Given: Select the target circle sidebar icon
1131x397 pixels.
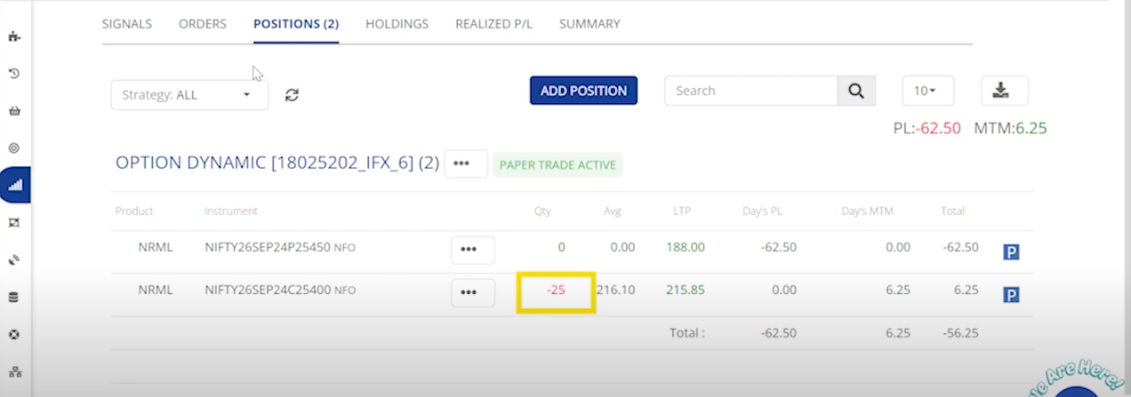Looking at the screenshot, I should [13, 148].
